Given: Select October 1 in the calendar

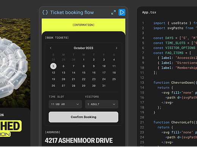Looking at the screenshot, I should pos(84,60).
